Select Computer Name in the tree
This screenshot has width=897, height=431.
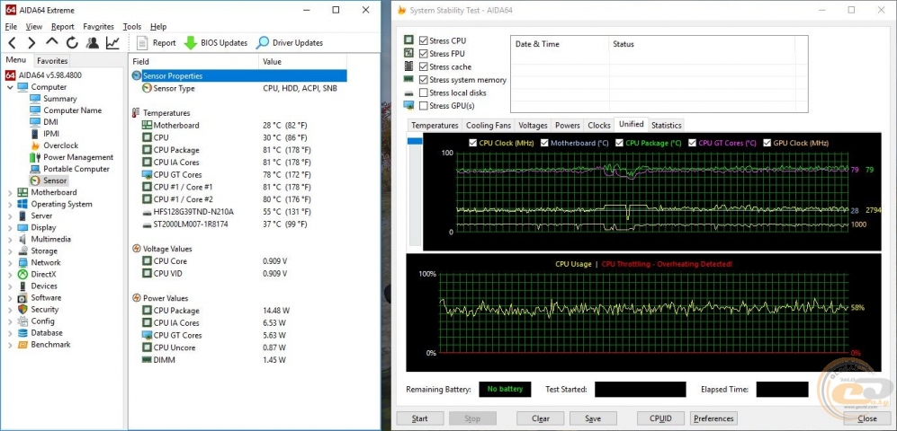73,110
